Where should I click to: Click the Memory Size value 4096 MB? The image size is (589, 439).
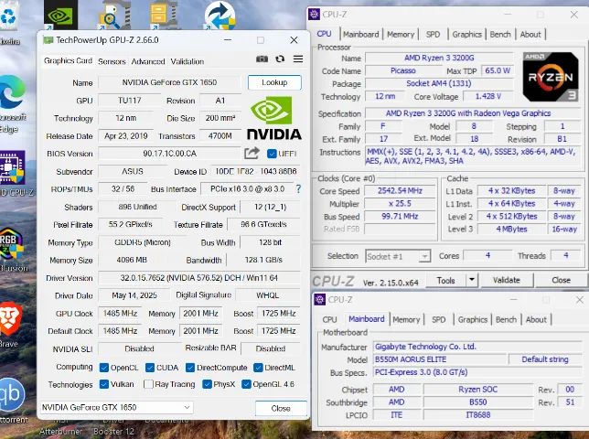132,260
